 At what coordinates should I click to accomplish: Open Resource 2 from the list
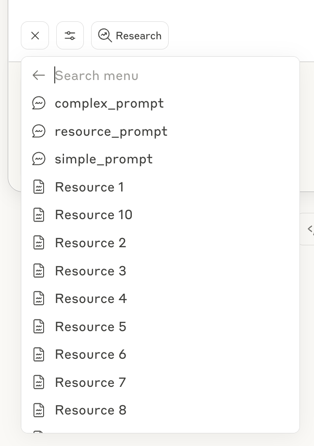coord(90,243)
